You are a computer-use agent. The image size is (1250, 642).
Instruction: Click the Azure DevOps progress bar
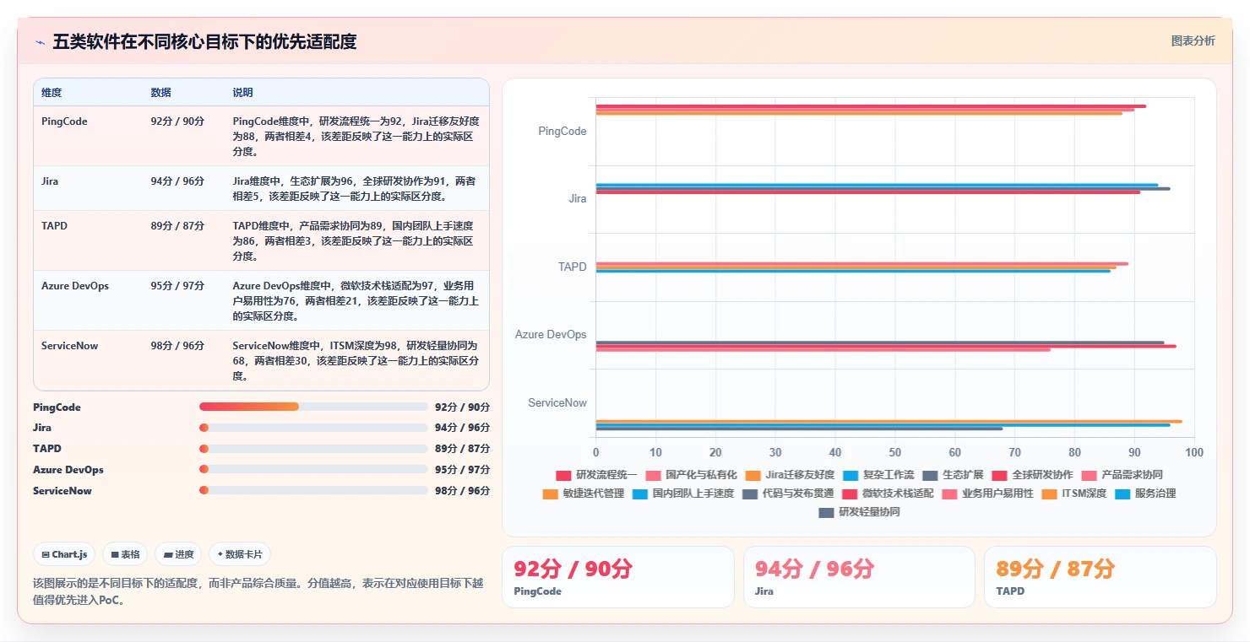tap(313, 470)
